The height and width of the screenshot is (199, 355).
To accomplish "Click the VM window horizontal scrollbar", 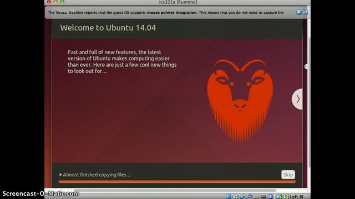I will [x=175, y=191].
